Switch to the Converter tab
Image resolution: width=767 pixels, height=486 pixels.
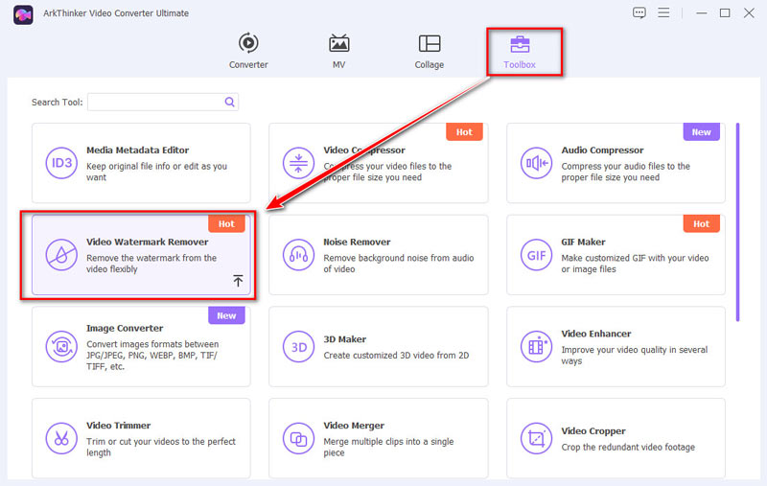tap(248, 51)
